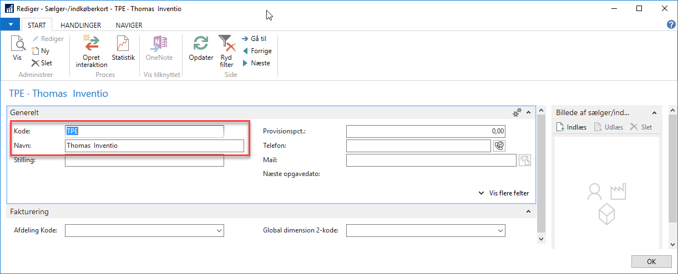The image size is (678, 274).
Task: Click the OK button
Action: tap(651, 262)
